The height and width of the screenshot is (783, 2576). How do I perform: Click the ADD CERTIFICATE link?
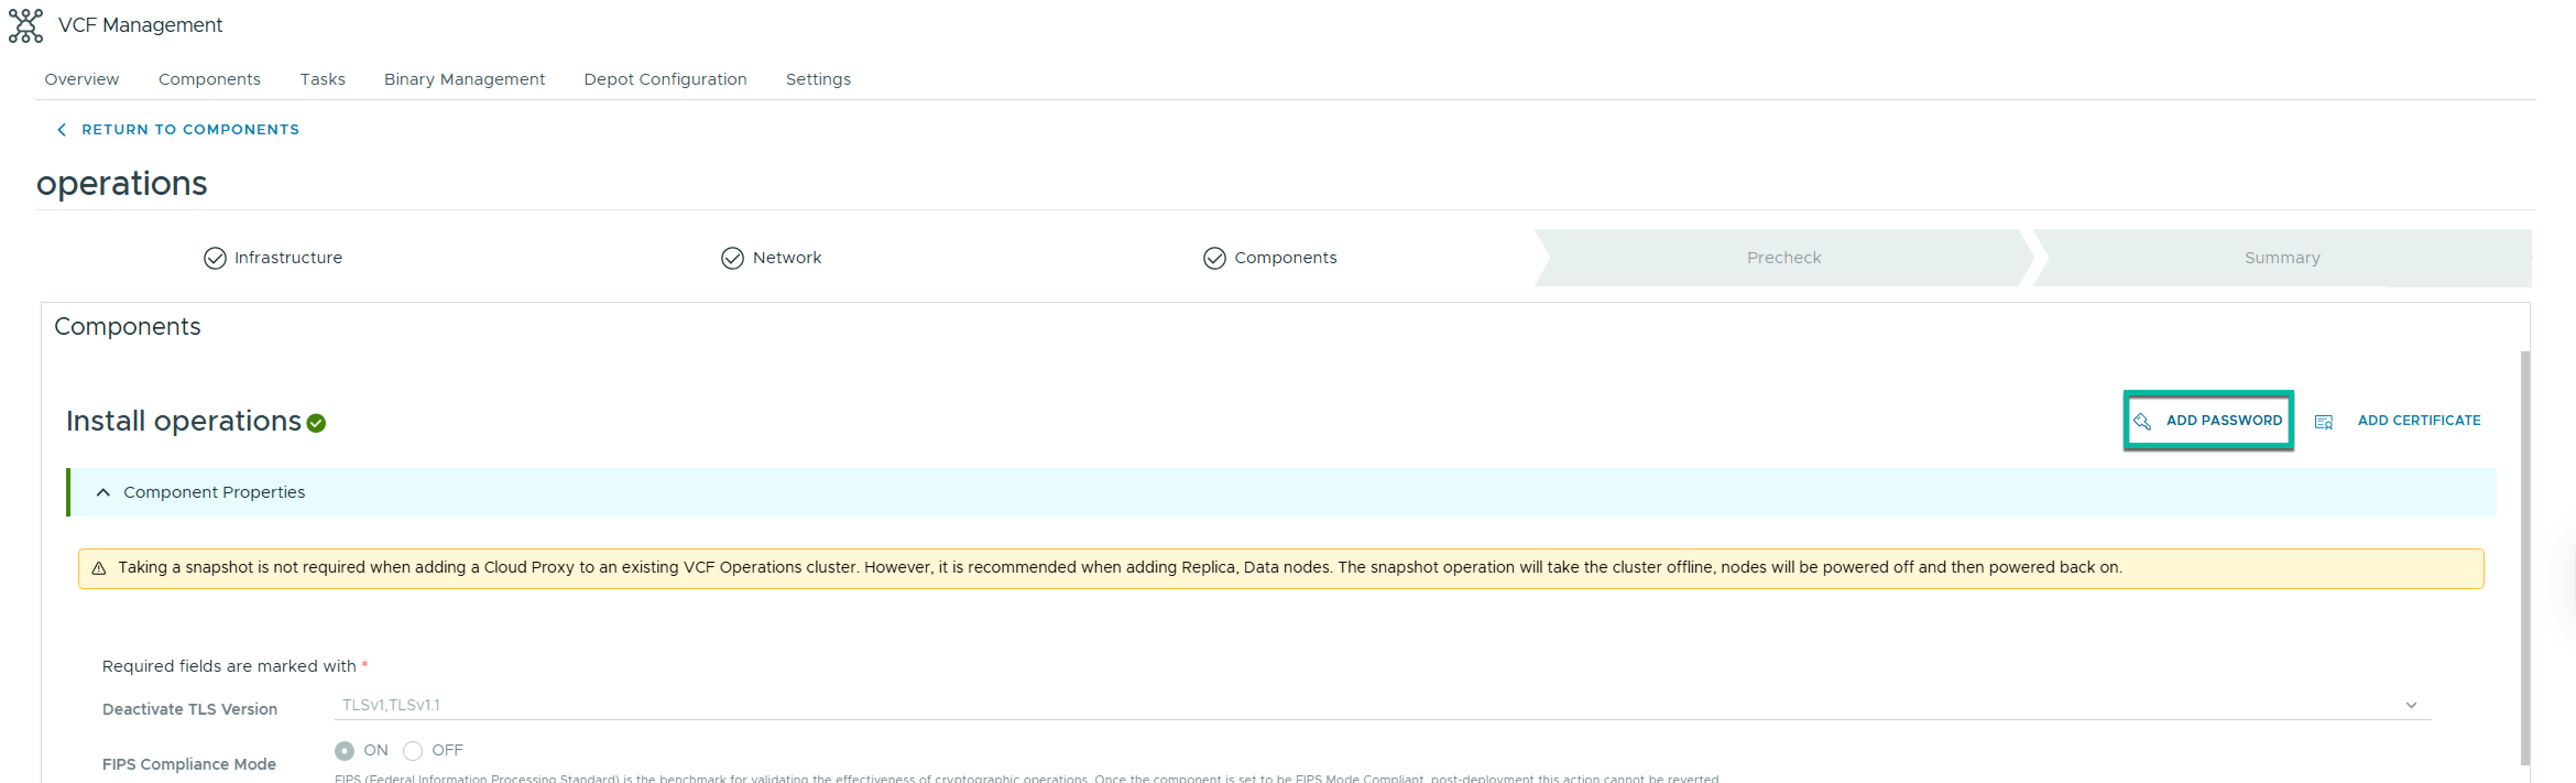pyautogui.click(x=2418, y=420)
